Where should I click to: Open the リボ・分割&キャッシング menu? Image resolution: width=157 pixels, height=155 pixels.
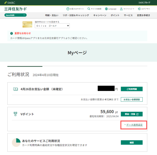(76, 15)
